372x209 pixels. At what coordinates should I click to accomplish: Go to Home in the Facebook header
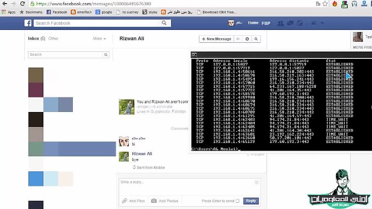[x=253, y=23]
